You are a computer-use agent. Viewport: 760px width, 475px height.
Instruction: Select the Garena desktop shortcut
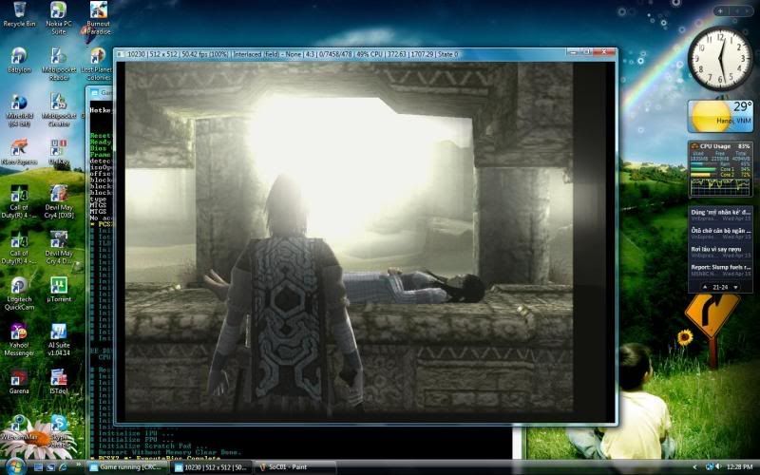(x=19, y=382)
